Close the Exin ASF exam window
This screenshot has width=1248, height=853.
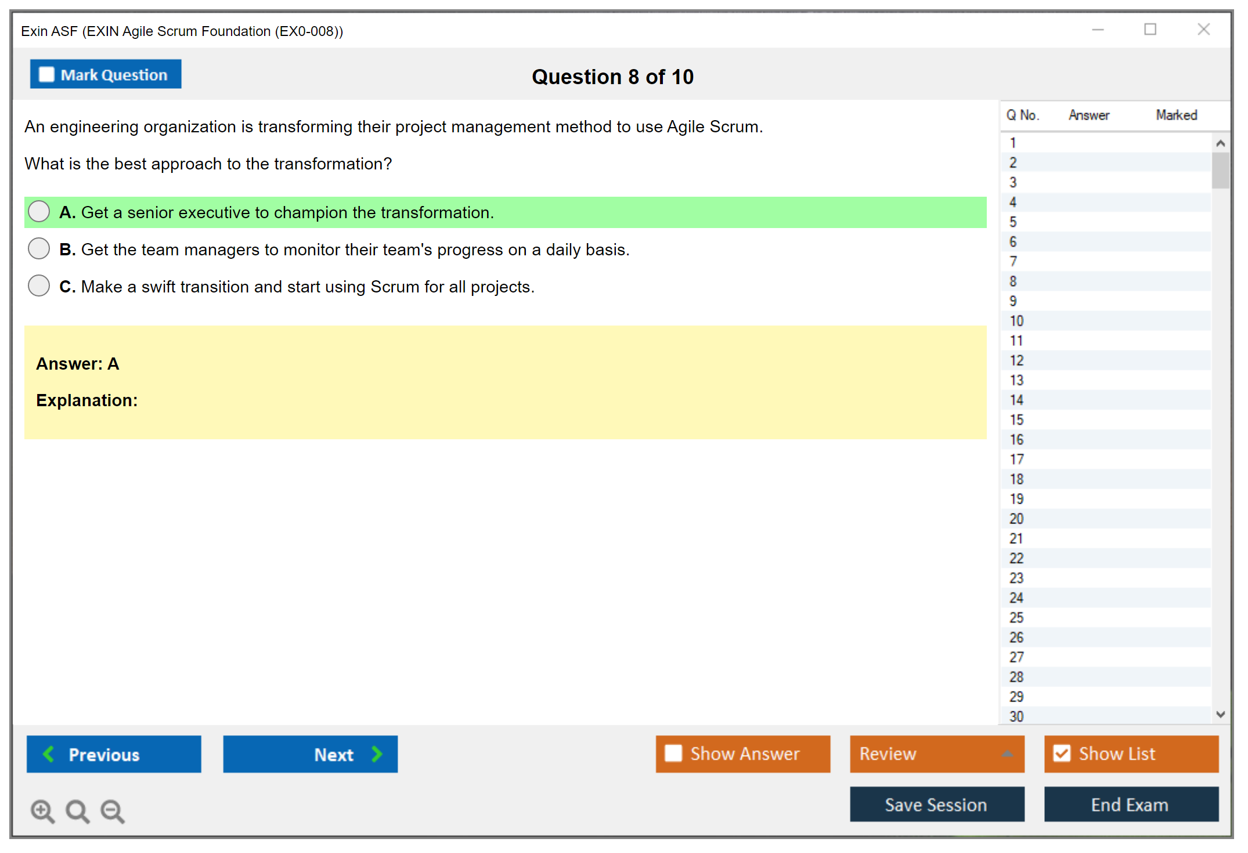pos(1203,30)
